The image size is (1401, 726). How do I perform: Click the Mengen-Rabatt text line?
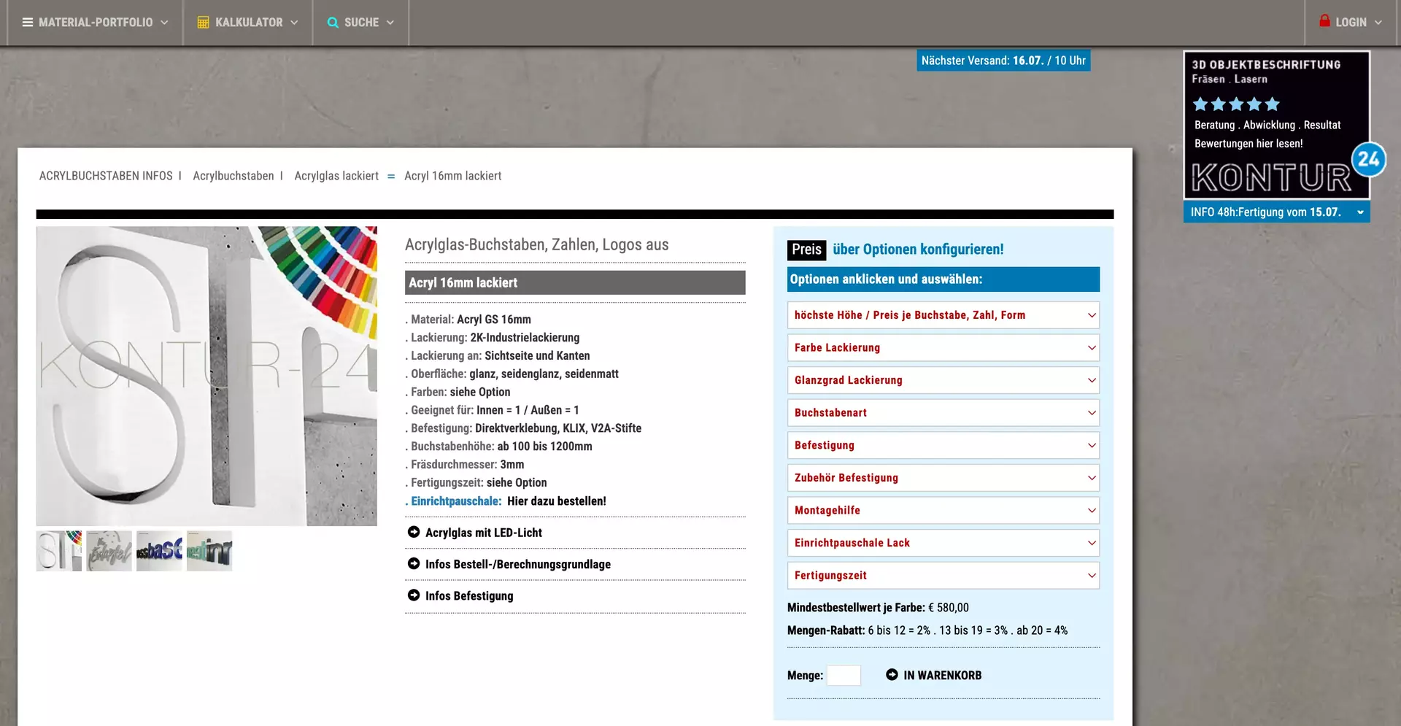(927, 630)
